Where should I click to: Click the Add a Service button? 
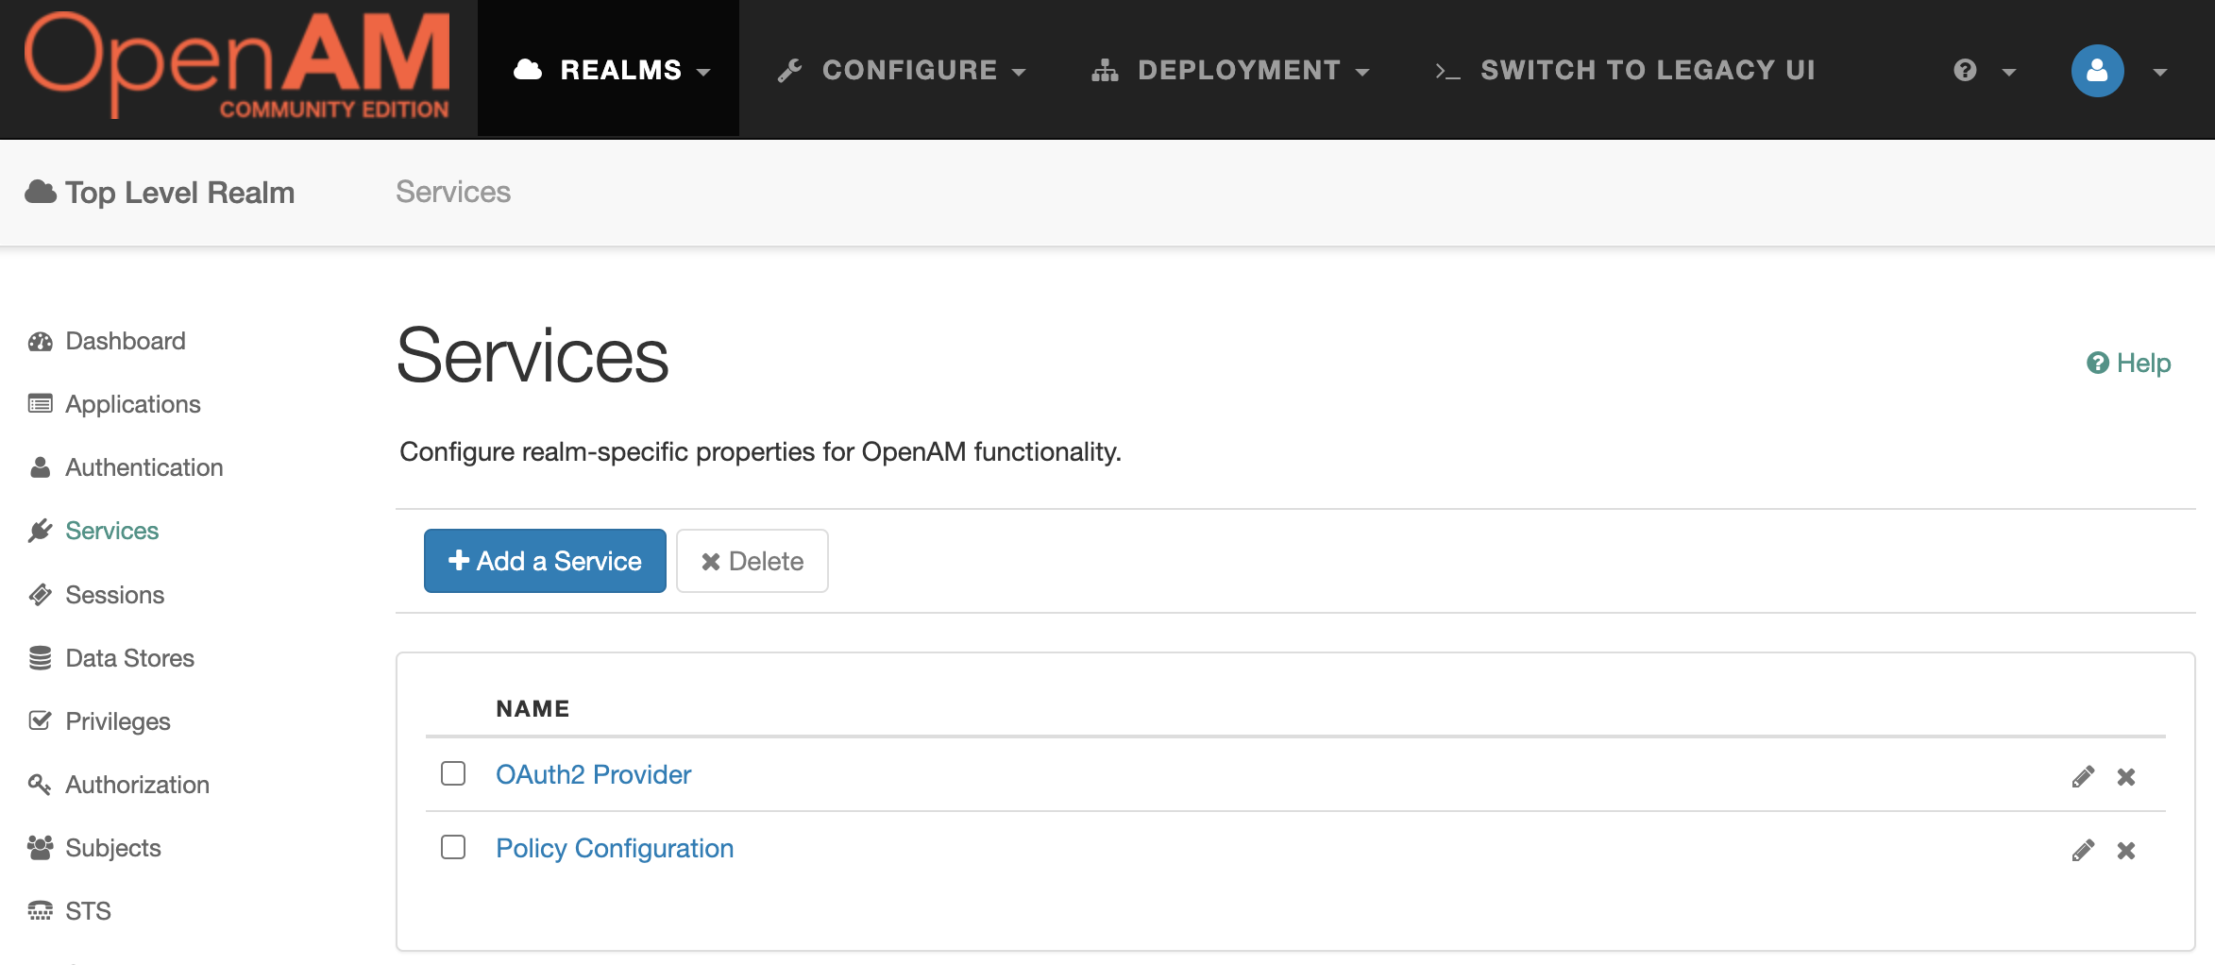tap(545, 561)
